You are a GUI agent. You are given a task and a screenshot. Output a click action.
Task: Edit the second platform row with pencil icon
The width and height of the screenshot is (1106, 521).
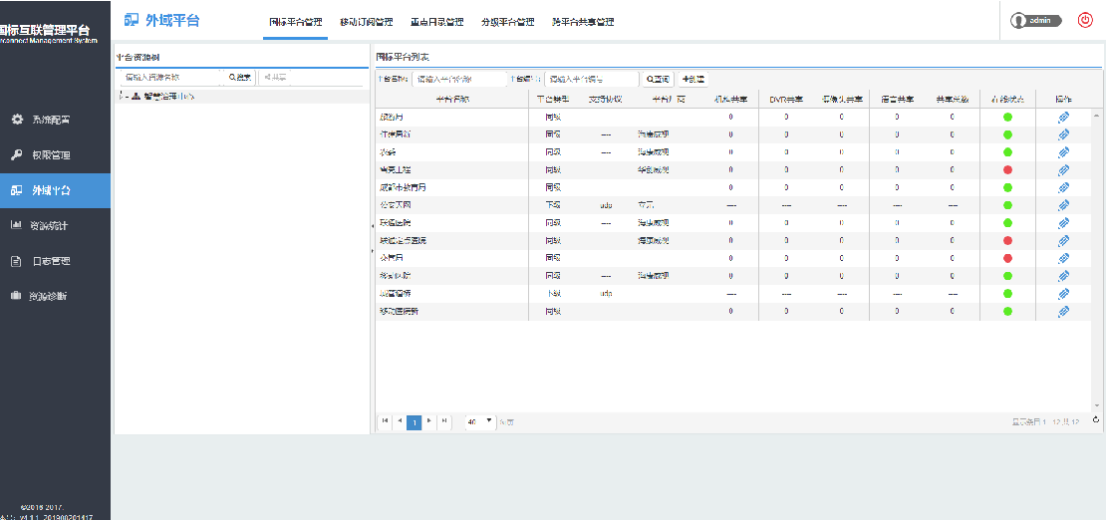1064,134
